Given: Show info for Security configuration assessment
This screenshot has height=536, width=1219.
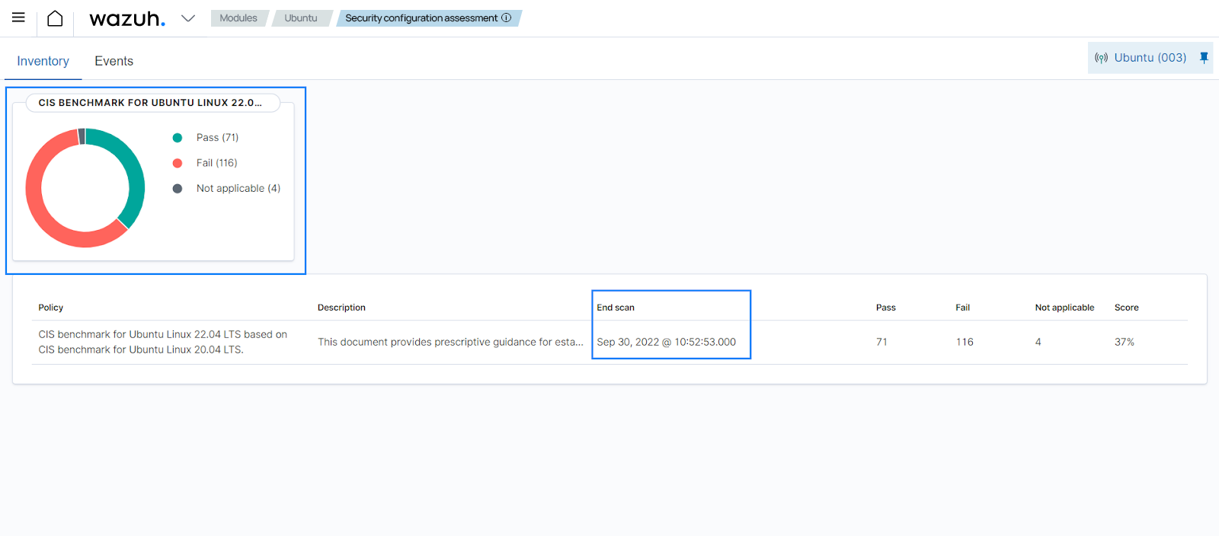Looking at the screenshot, I should coord(507,18).
